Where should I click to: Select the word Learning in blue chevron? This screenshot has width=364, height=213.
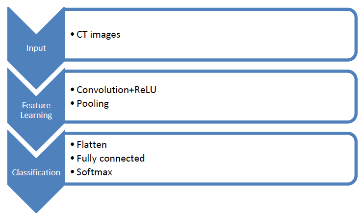(x=36, y=115)
